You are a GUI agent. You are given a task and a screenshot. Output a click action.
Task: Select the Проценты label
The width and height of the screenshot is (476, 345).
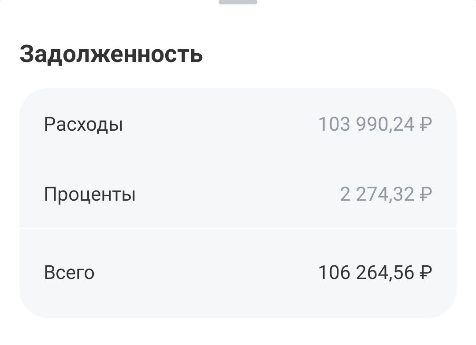click(x=90, y=194)
